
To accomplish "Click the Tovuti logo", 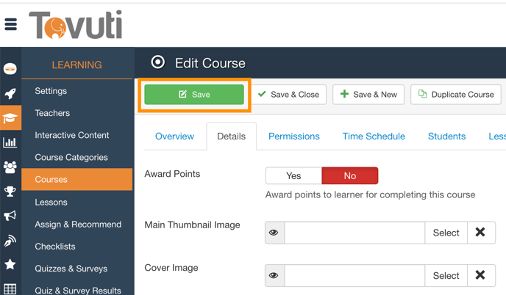I will 75,26.
